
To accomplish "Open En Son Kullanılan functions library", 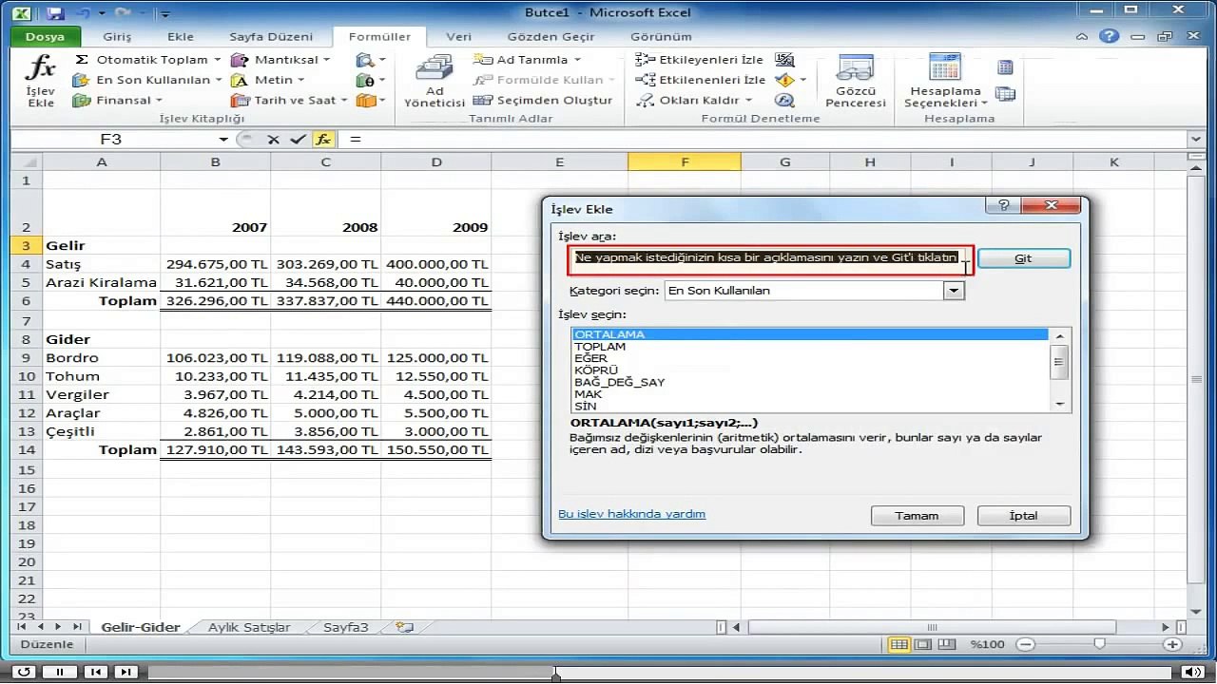I will click(147, 80).
